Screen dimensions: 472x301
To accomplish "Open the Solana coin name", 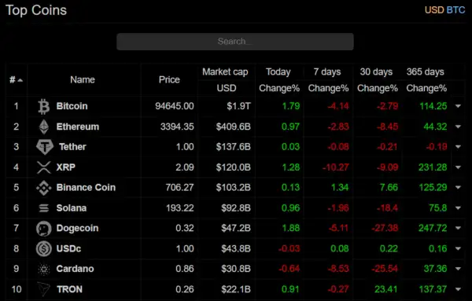I will [72, 207].
